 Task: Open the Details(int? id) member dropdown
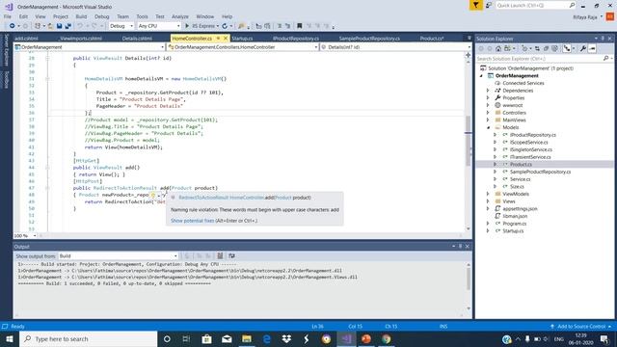tap(395, 47)
